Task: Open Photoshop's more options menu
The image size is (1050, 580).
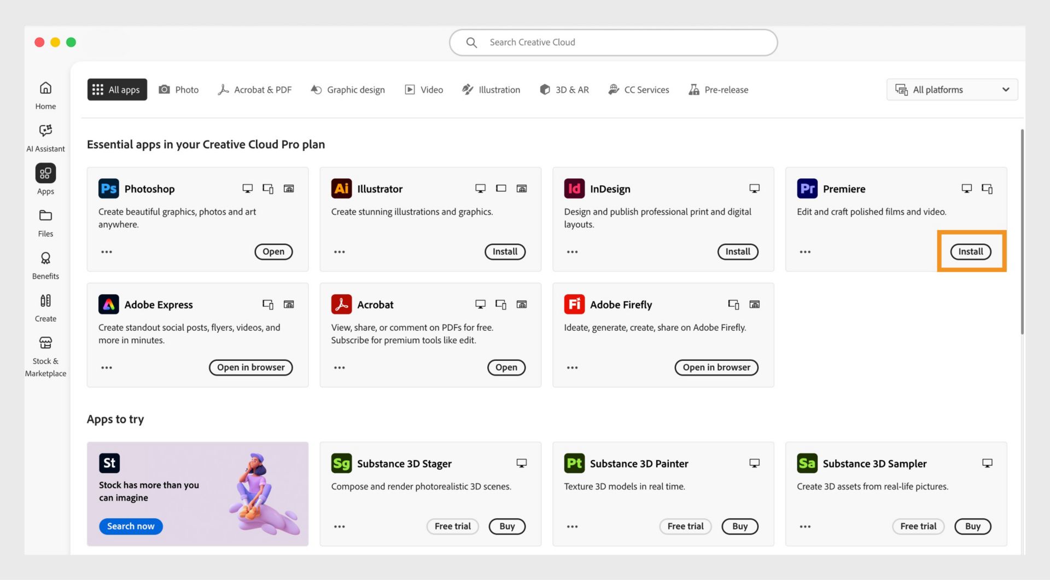Action: coord(107,252)
